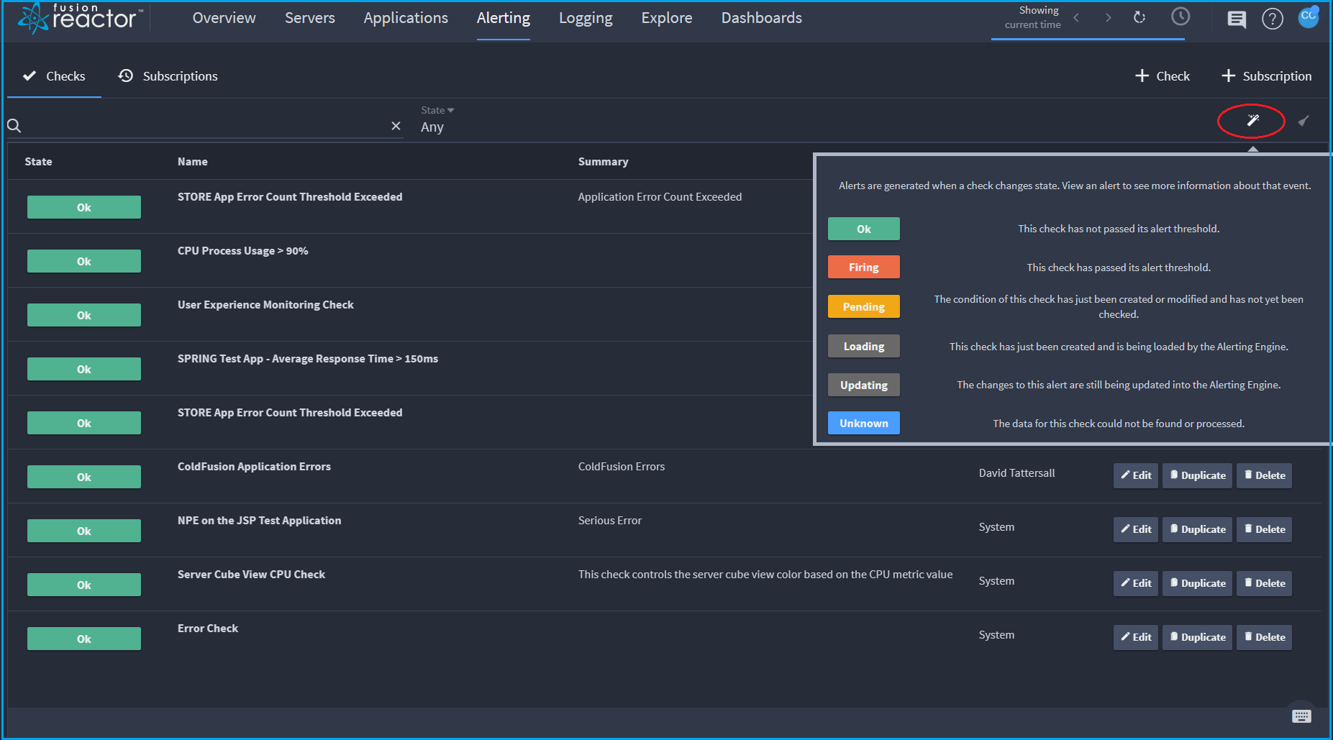
Task: Edit Server Cube View CPU Check
Action: pyautogui.click(x=1136, y=583)
